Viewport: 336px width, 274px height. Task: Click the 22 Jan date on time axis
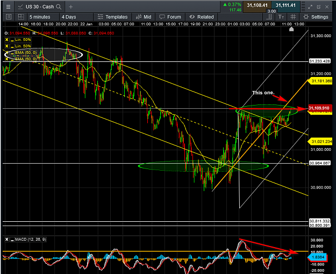pos(87,24)
